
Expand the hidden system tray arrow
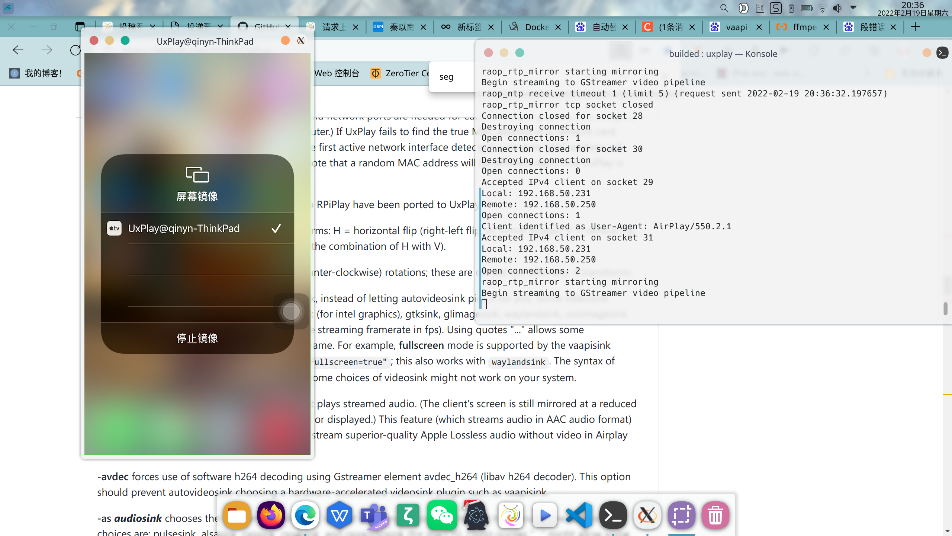853,7
